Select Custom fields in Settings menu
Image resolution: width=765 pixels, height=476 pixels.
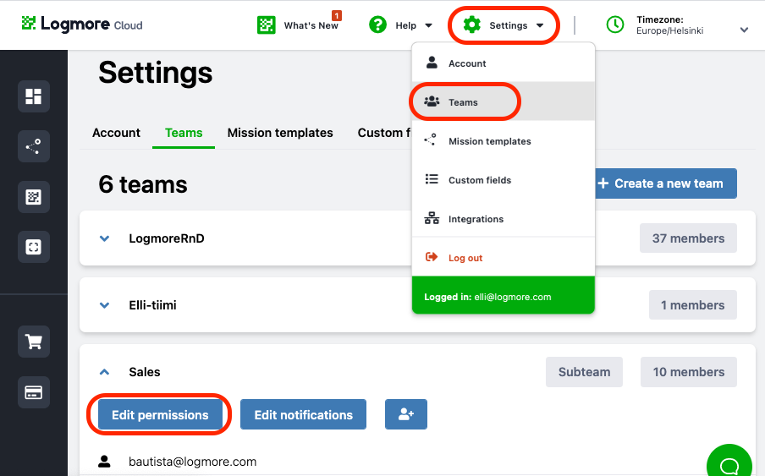pyautogui.click(x=504, y=179)
